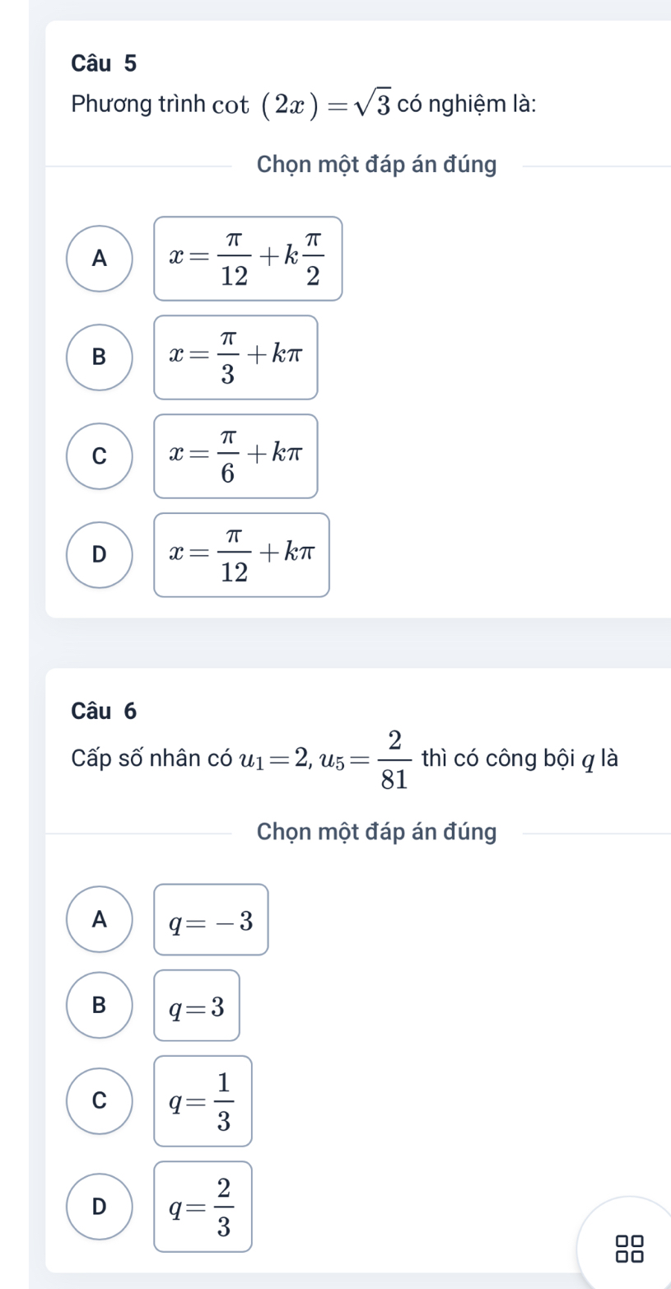Image resolution: width=671 pixels, height=1289 pixels.
Task: Choose circle B for Câu 6
Action: pyautogui.click(x=99, y=1006)
